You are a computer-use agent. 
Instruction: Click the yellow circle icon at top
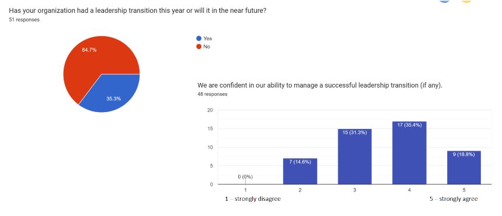(466, 1)
